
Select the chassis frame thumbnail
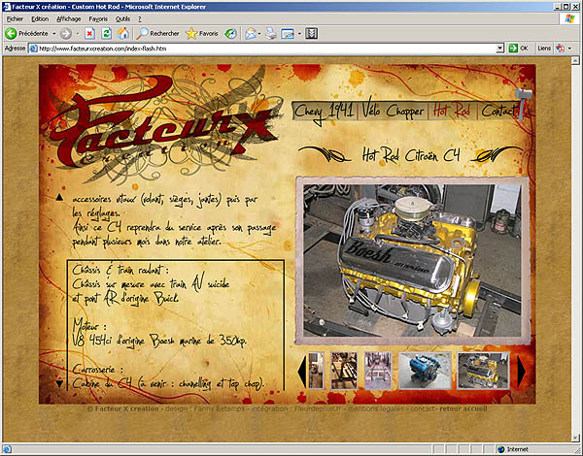click(344, 371)
